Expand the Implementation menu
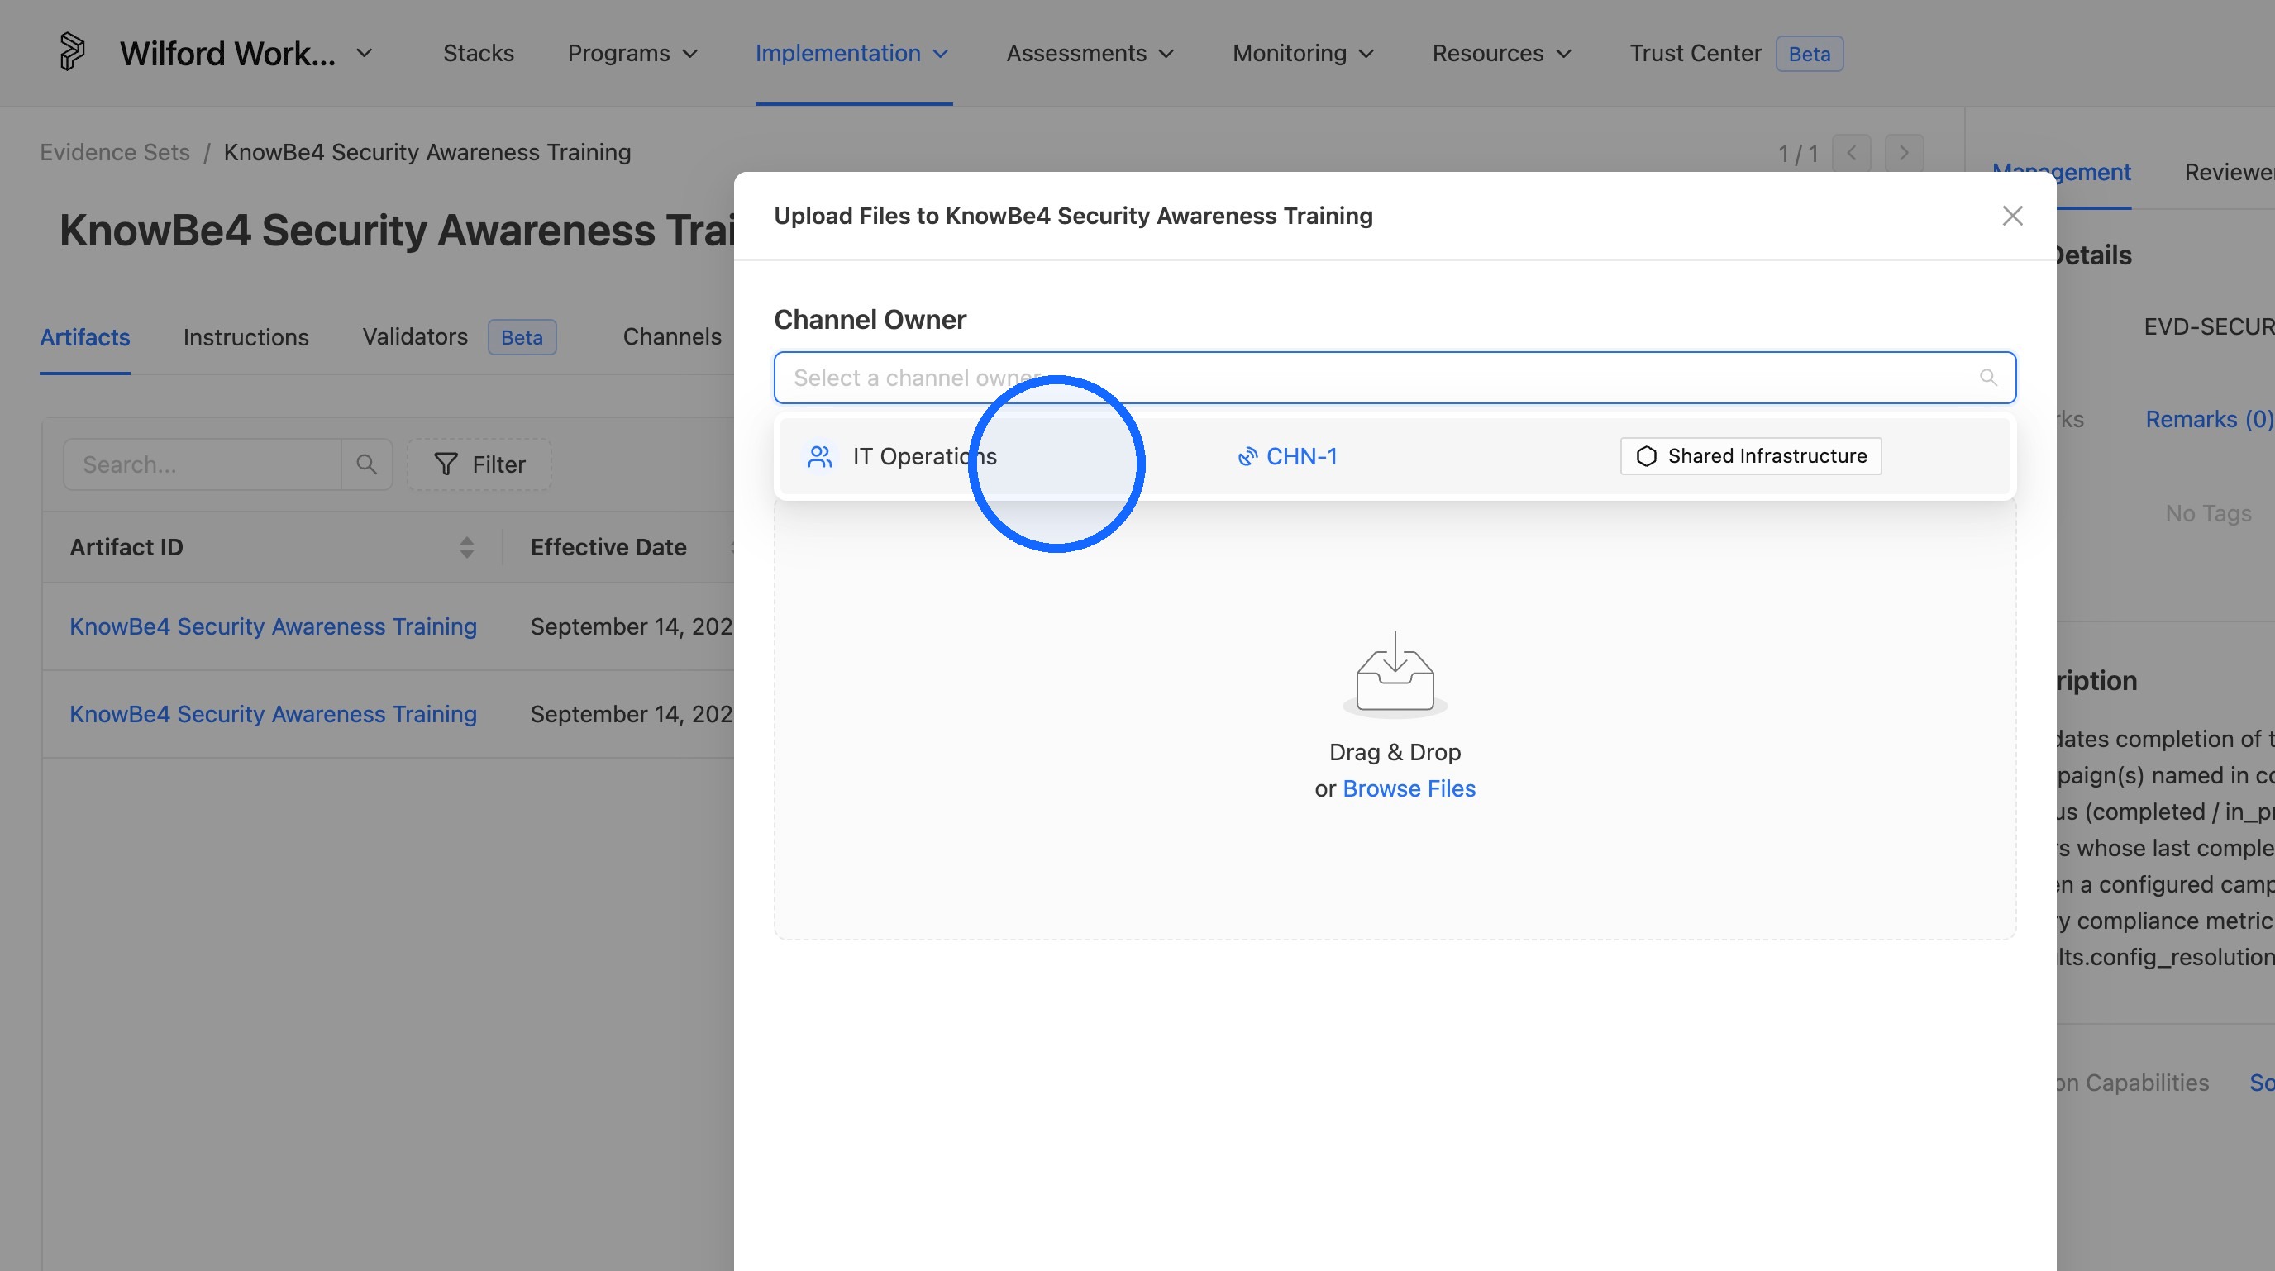This screenshot has width=2275, height=1271. point(852,53)
